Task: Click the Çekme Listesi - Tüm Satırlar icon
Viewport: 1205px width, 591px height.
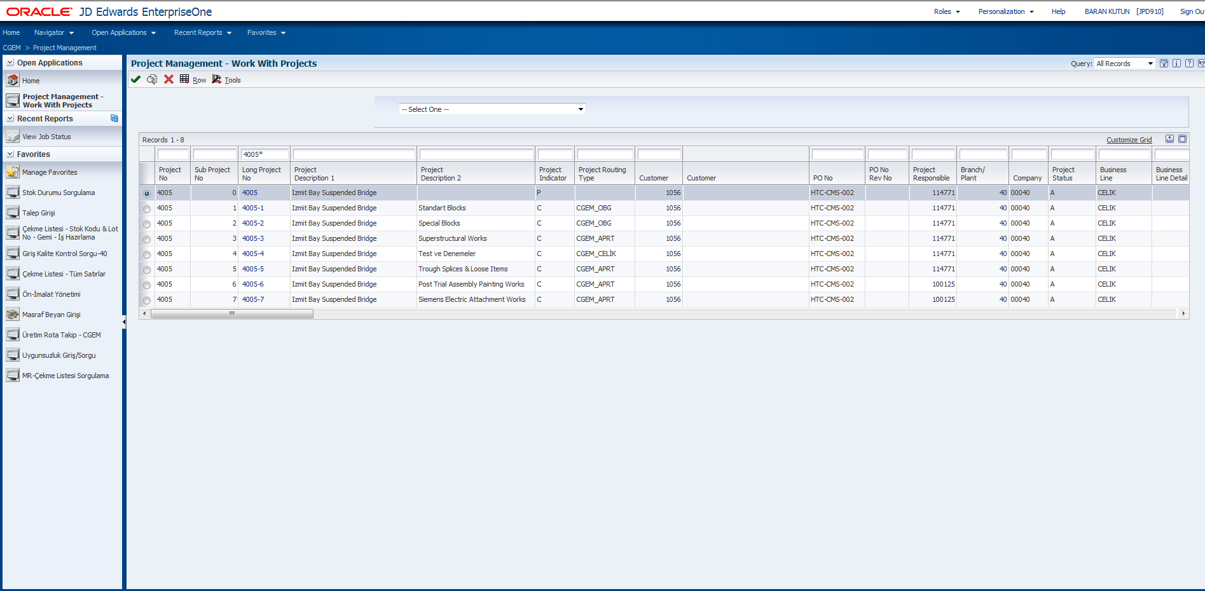Action: point(13,273)
